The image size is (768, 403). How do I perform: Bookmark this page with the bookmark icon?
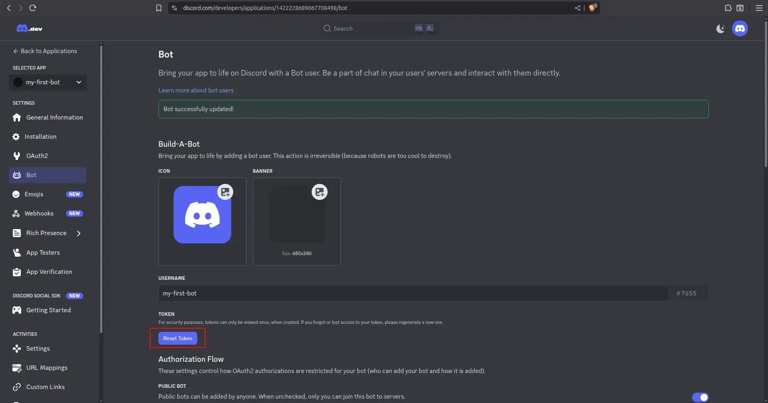point(159,8)
